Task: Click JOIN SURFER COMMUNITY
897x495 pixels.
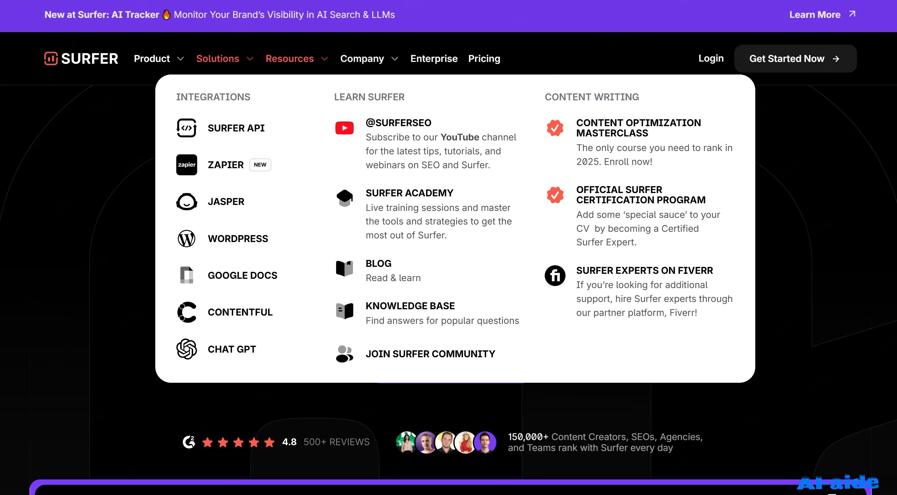Action: tap(430, 354)
